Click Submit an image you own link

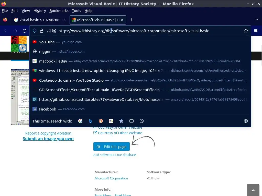coord(48,139)
